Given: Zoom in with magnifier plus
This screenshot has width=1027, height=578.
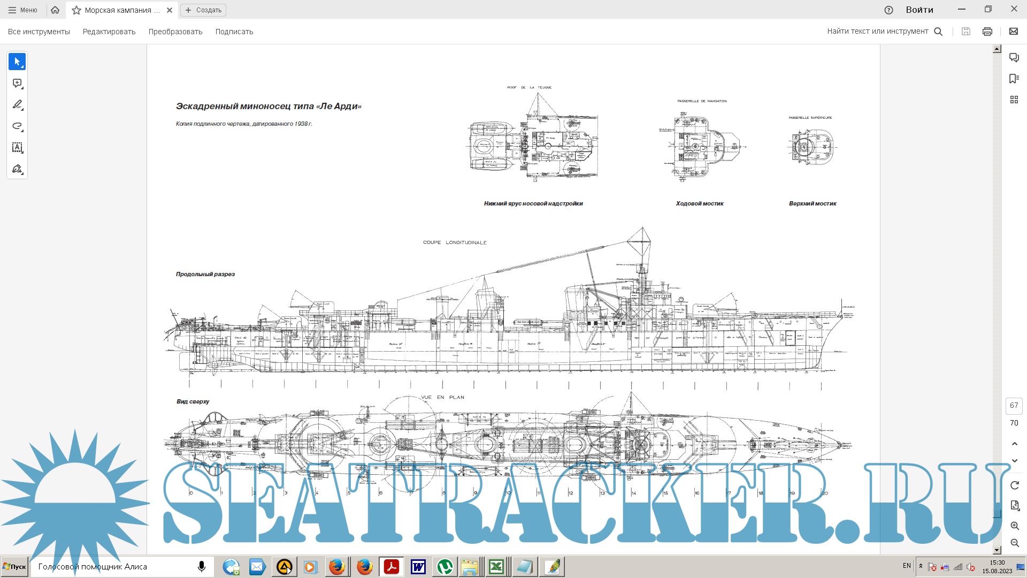Looking at the screenshot, I should tap(1014, 526).
